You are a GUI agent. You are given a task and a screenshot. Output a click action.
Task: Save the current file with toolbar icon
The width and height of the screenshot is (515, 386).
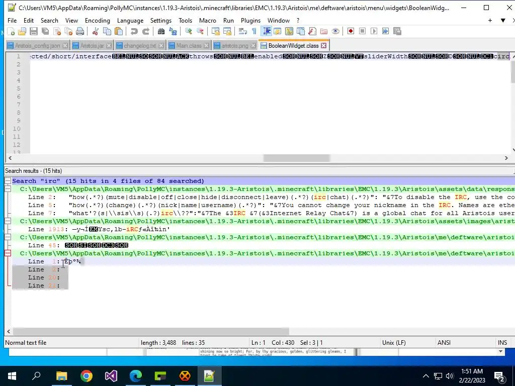click(34, 32)
